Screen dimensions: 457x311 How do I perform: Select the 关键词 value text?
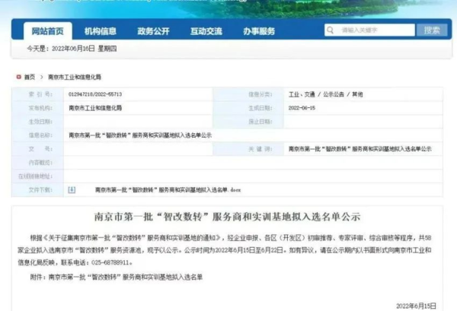point(360,149)
